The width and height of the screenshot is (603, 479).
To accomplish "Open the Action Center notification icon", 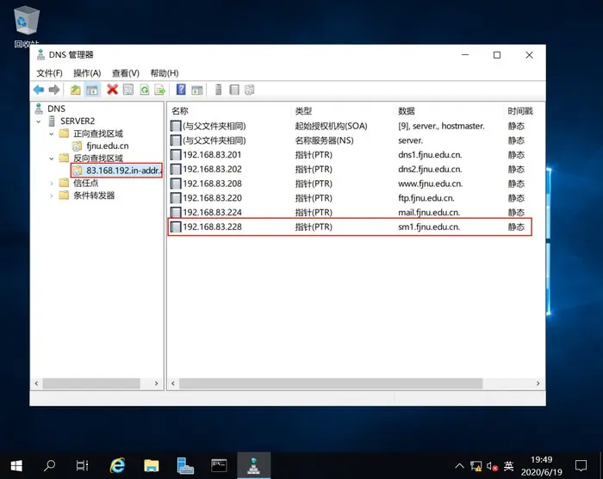I will [581, 466].
